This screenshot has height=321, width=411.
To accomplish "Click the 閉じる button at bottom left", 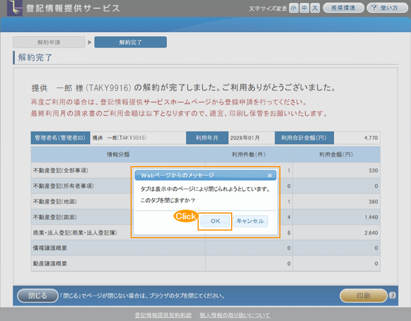I will (x=38, y=295).
